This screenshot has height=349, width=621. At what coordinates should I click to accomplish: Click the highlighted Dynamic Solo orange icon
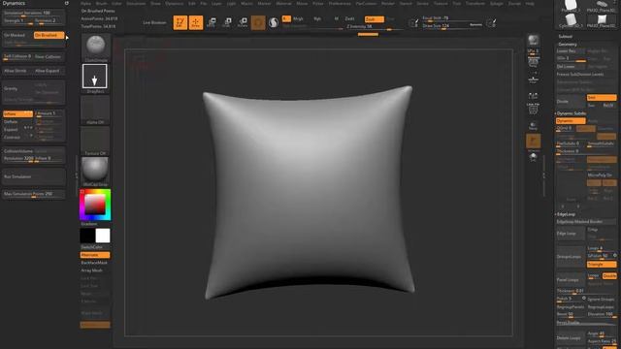point(533,142)
